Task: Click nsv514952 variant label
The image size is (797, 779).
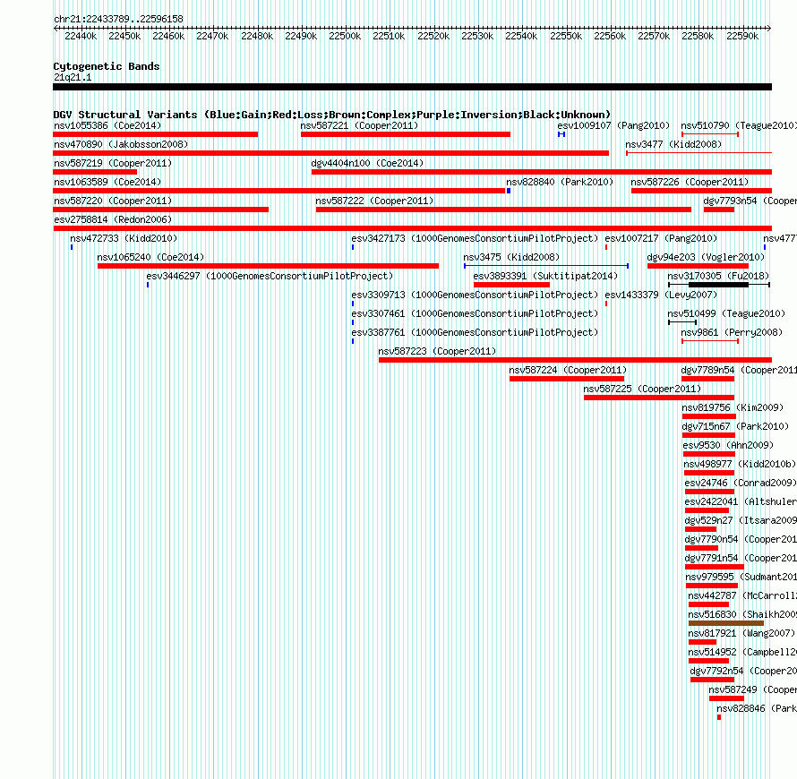Action: point(742,652)
